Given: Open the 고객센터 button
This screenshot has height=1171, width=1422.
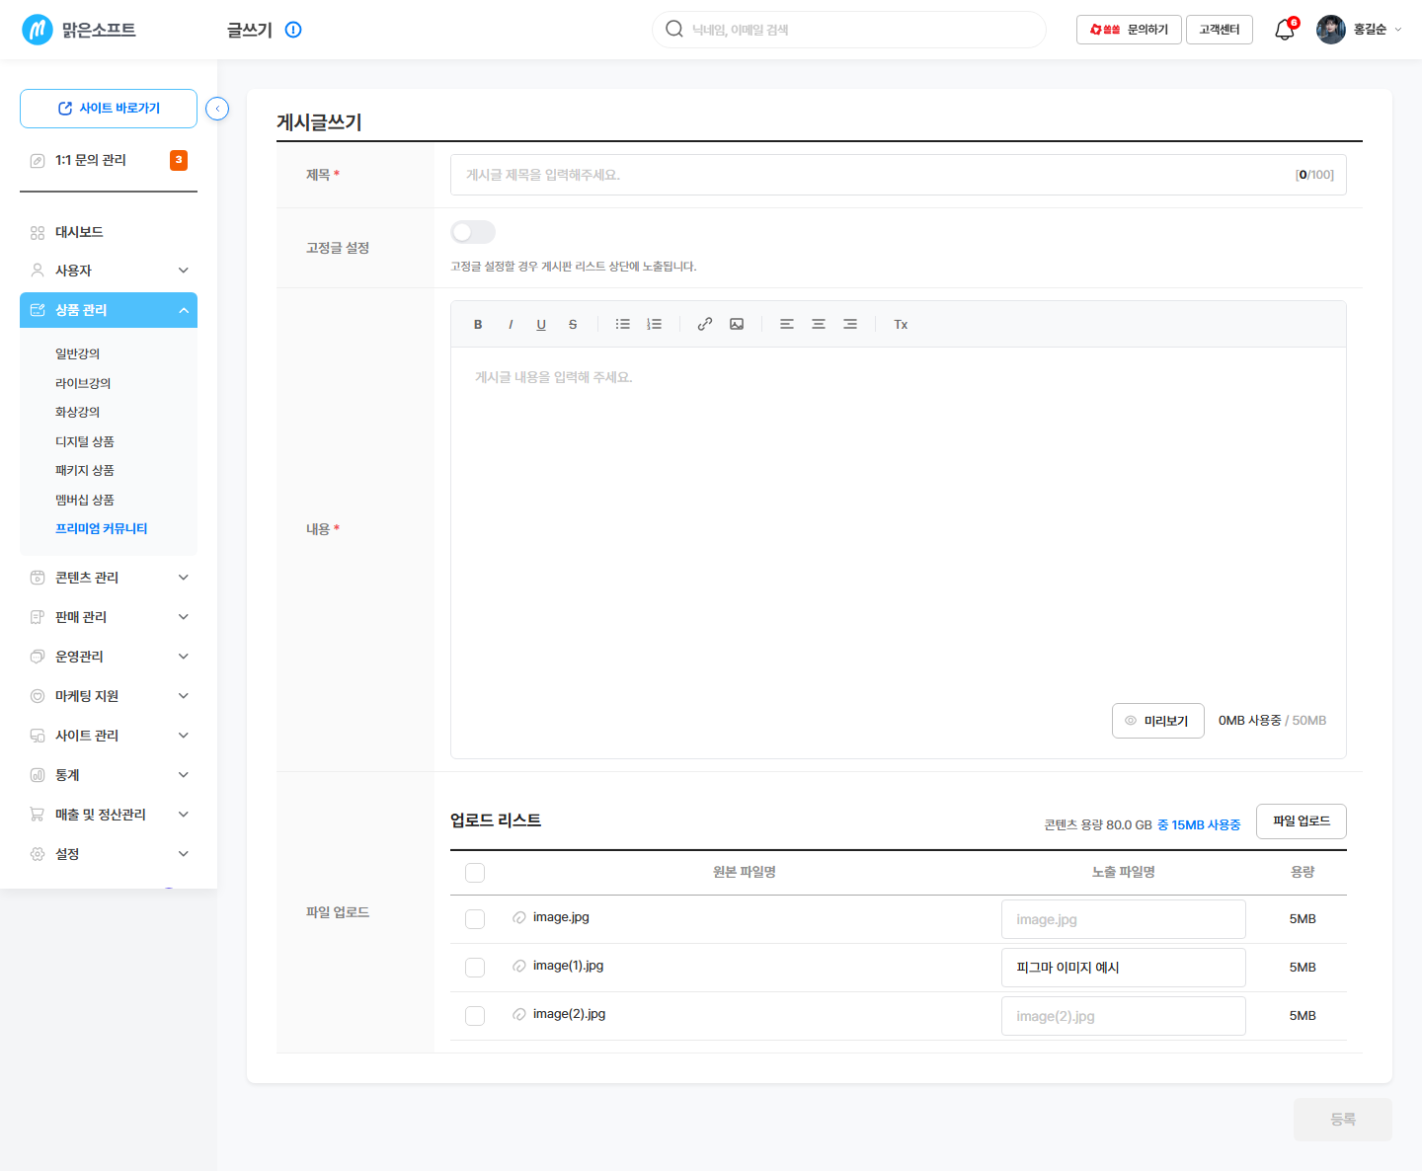Looking at the screenshot, I should point(1220,30).
